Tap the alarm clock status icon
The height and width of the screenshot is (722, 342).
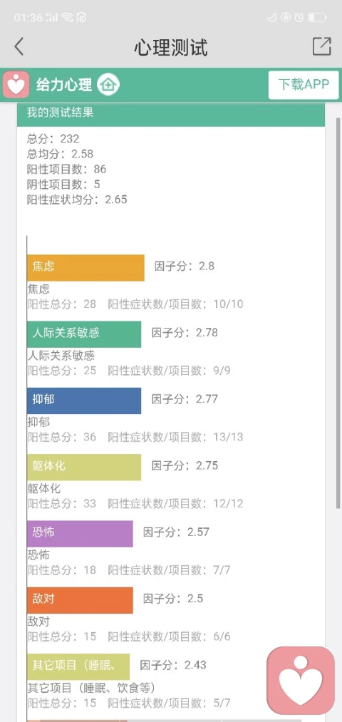[299, 18]
